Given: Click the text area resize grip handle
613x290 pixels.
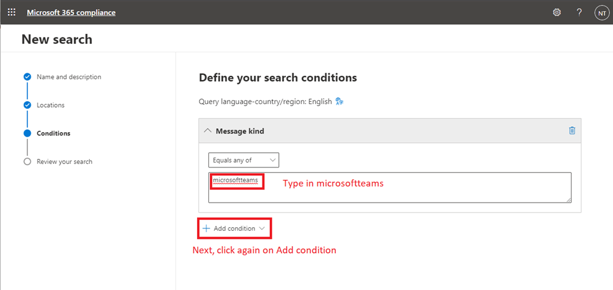Looking at the screenshot, I should click(x=569, y=199).
